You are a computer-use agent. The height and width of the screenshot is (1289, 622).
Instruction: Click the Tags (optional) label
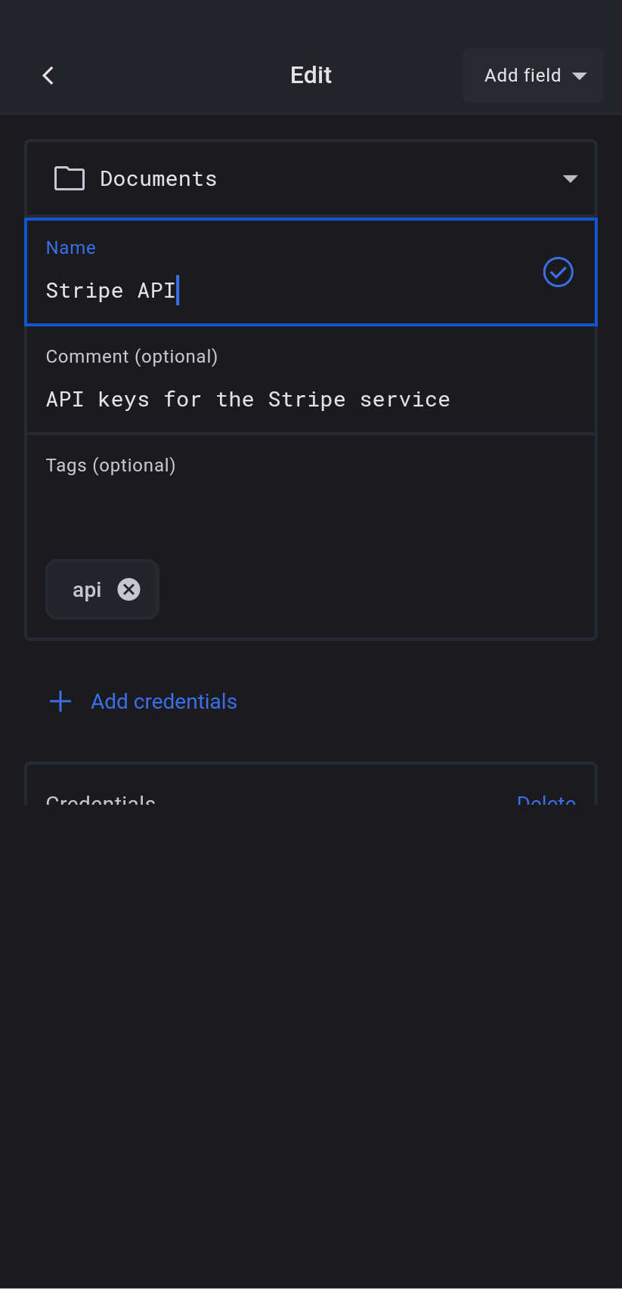(110, 465)
